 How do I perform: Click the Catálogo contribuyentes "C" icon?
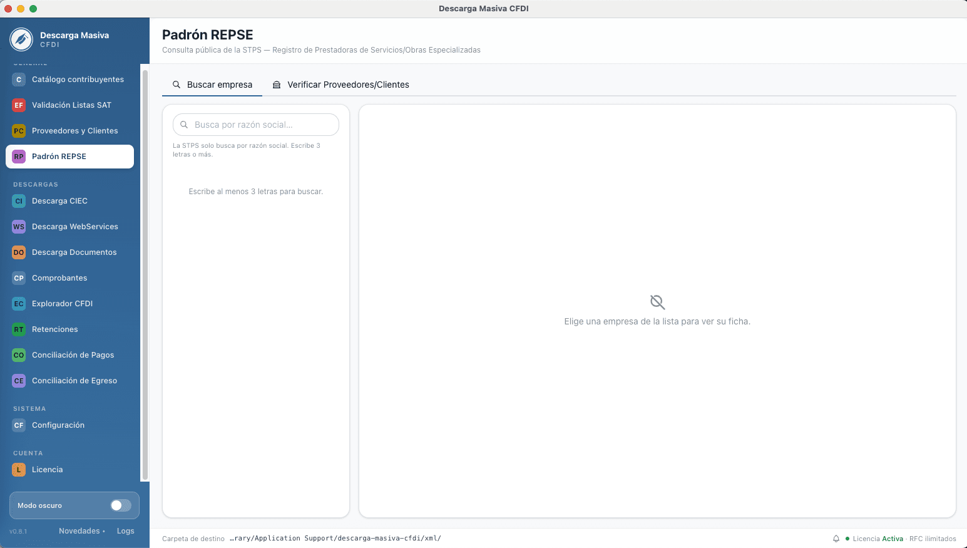19,80
